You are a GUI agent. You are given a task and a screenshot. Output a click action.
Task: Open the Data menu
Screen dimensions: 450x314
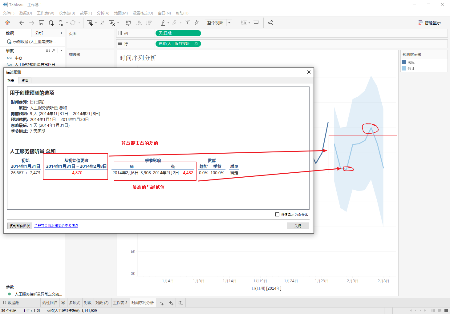(x=26, y=13)
